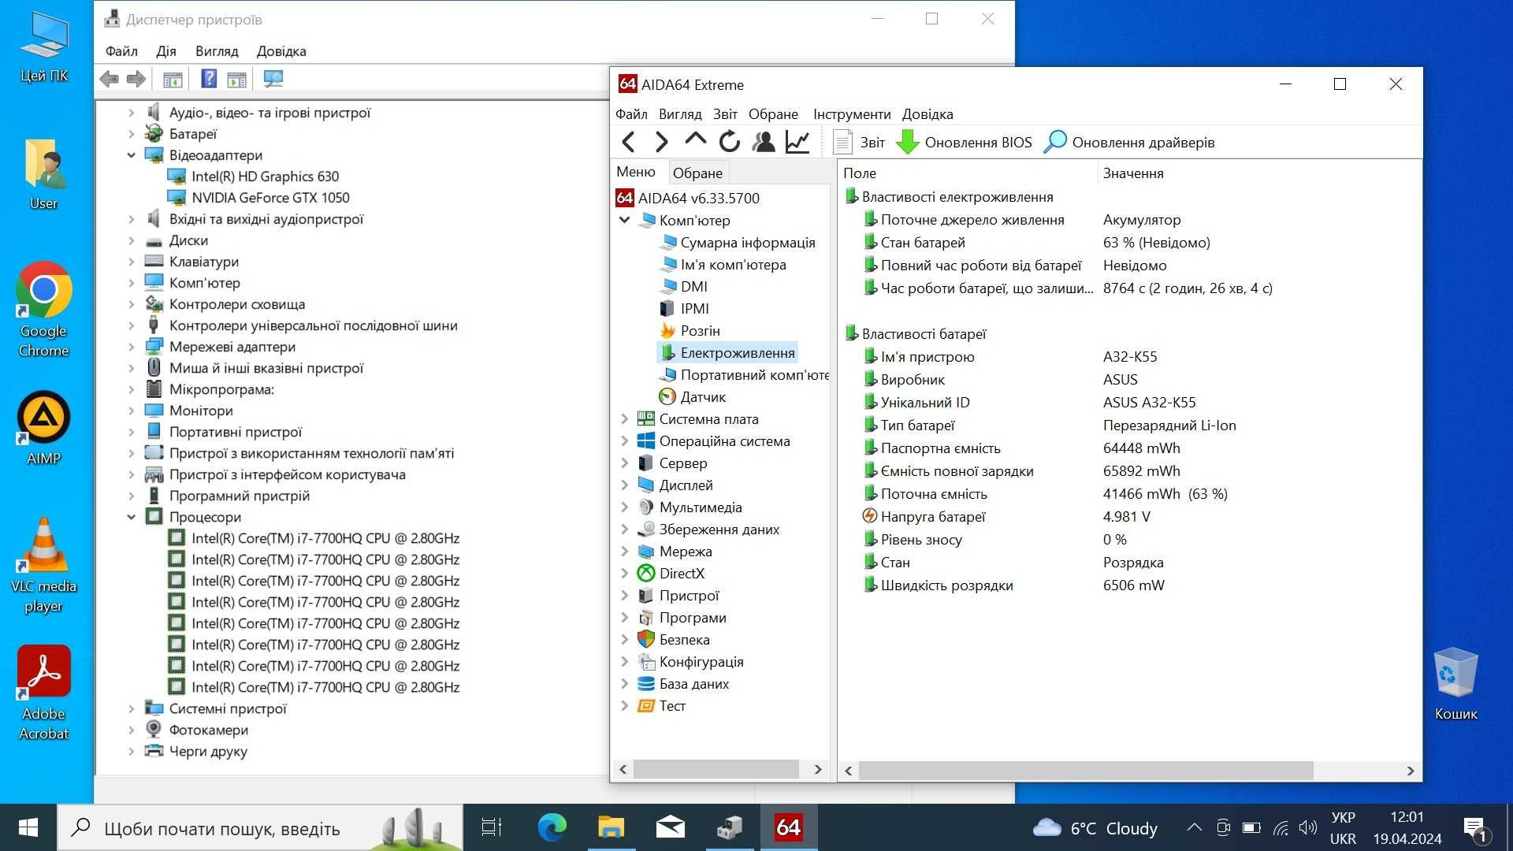Click Device Manager show console tree icon
This screenshot has width=1513, height=851.
173,79
